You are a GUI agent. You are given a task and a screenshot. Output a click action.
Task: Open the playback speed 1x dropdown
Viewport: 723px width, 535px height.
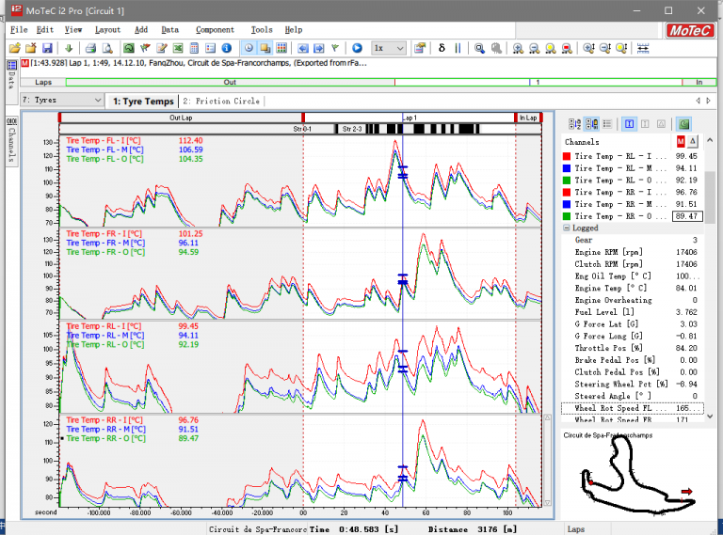click(389, 48)
